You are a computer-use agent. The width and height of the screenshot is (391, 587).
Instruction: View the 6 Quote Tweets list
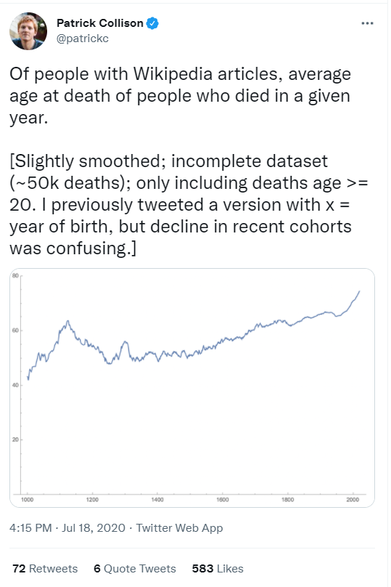(135, 569)
